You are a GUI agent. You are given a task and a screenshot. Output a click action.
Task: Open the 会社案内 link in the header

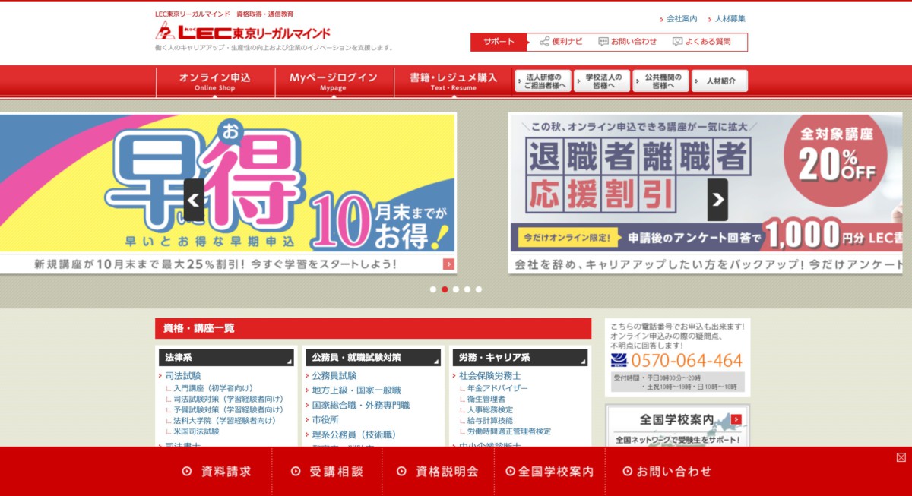[682, 19]
